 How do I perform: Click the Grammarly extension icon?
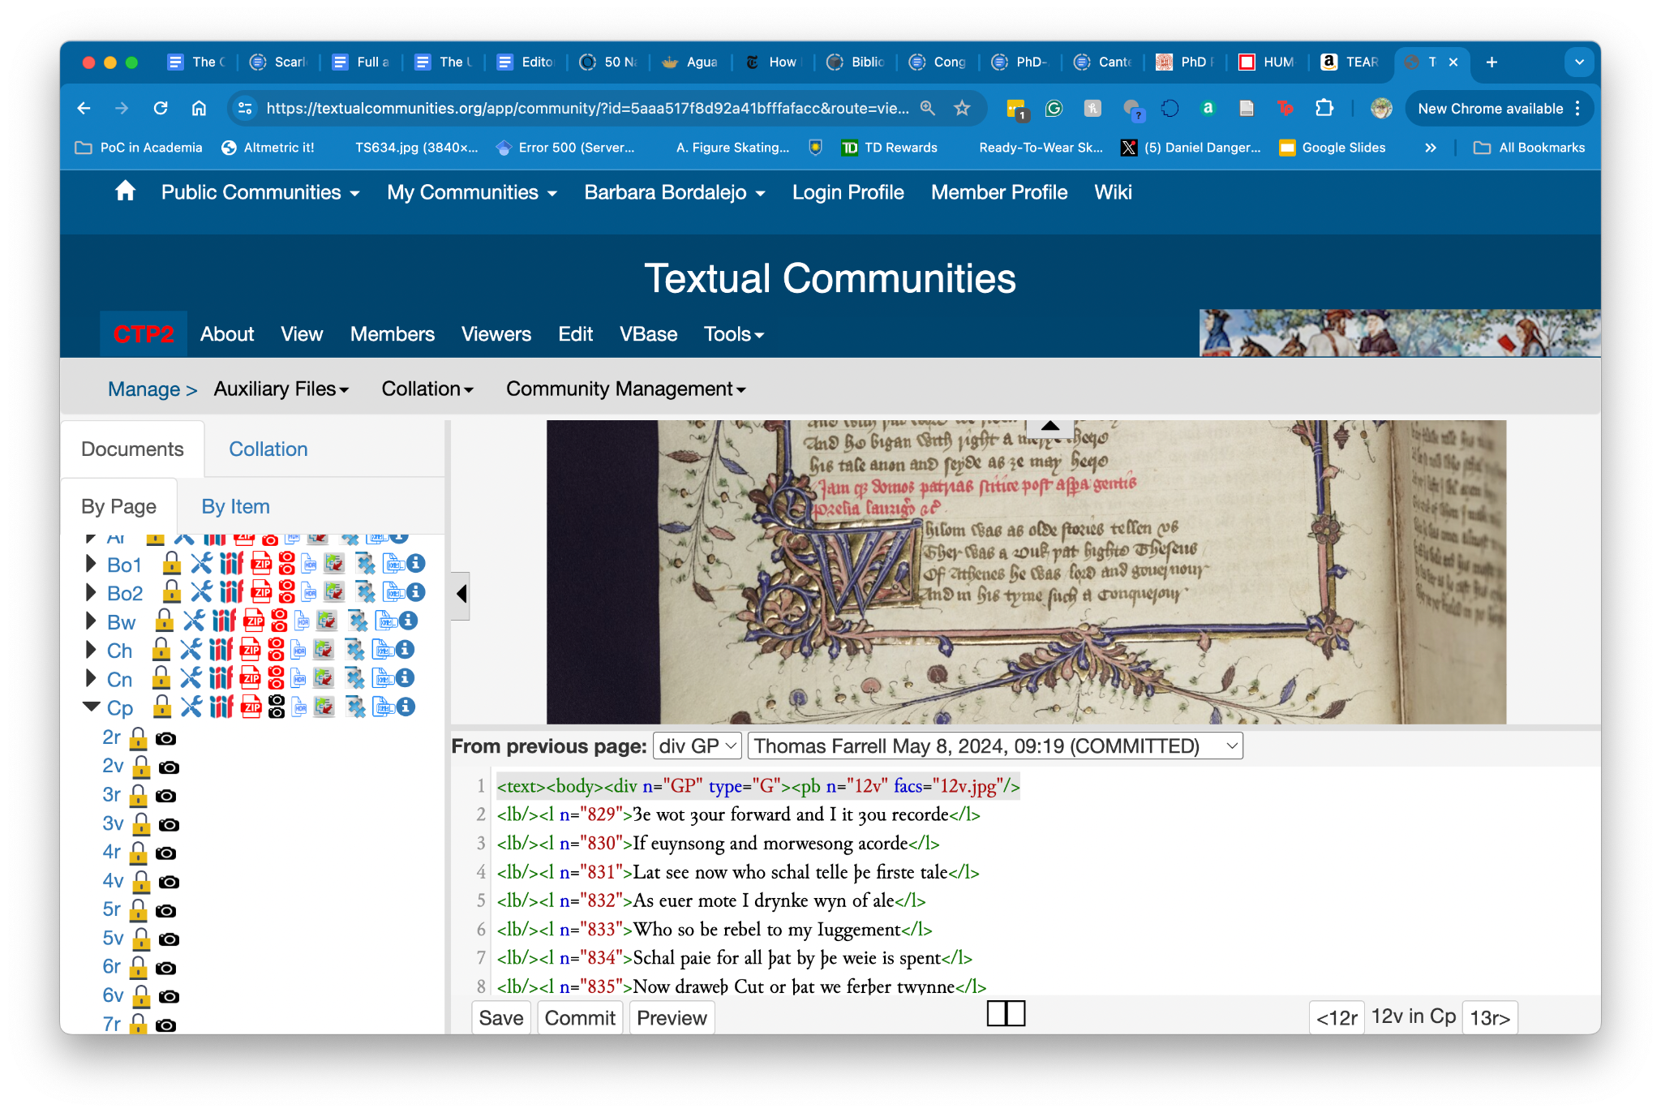(1054, 108)
